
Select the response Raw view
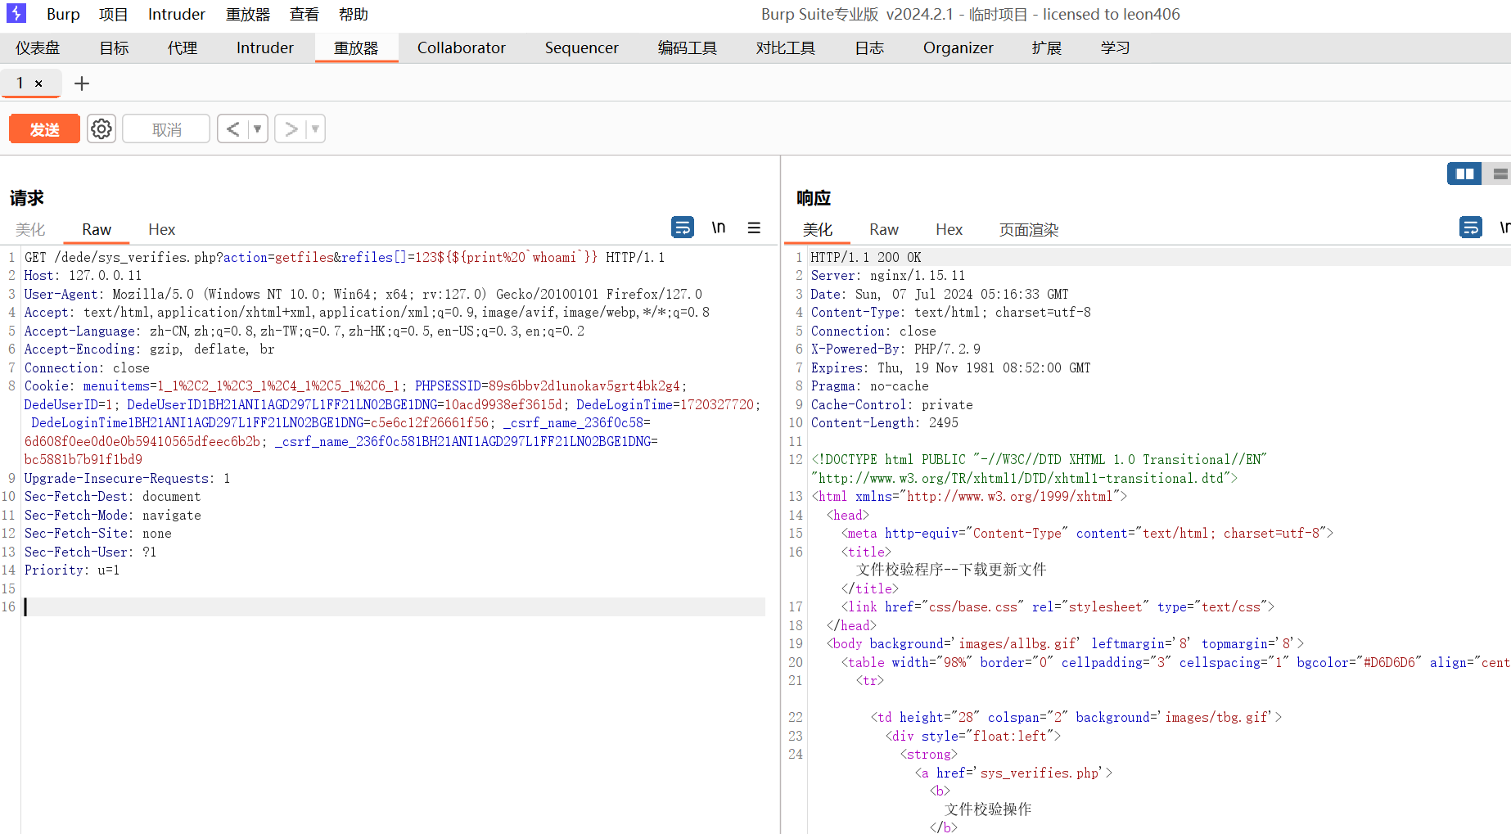(x=884, y=229)
